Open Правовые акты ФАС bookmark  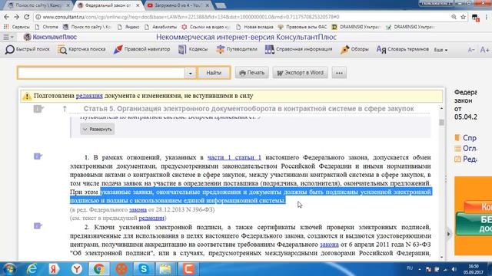point(302,28)
